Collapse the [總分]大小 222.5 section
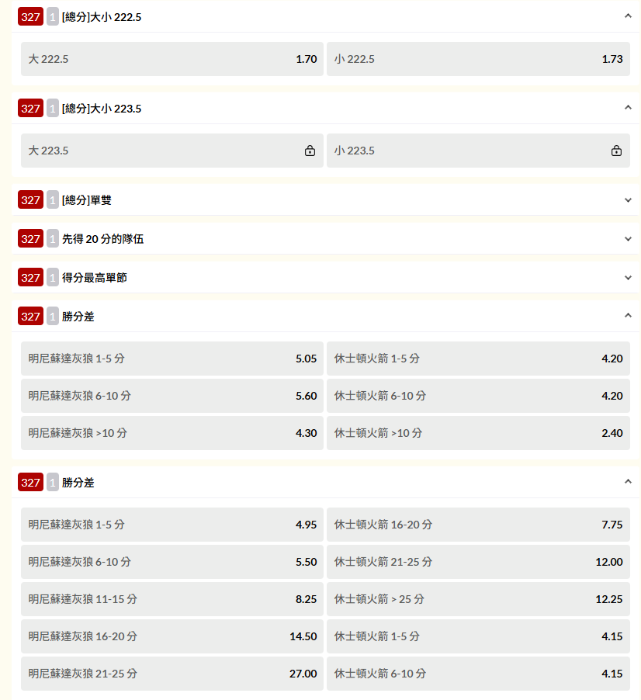 (x=628, y=16)
